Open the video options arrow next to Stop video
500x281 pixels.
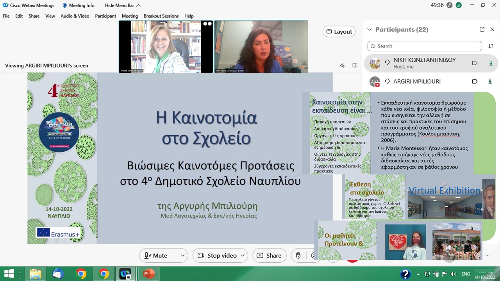[243, 255]
